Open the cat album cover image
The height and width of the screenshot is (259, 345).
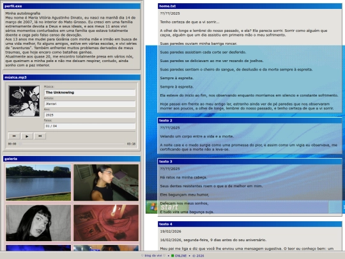24,101
